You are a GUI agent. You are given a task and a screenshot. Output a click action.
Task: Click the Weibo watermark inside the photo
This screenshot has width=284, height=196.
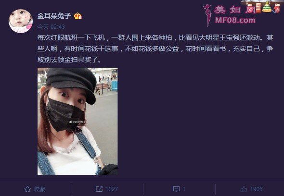coord(77,122)
